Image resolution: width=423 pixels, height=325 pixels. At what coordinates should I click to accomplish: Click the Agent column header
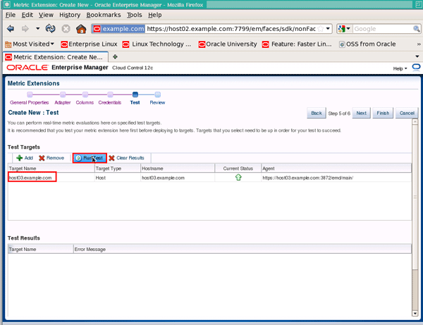(x=336, y=168)
